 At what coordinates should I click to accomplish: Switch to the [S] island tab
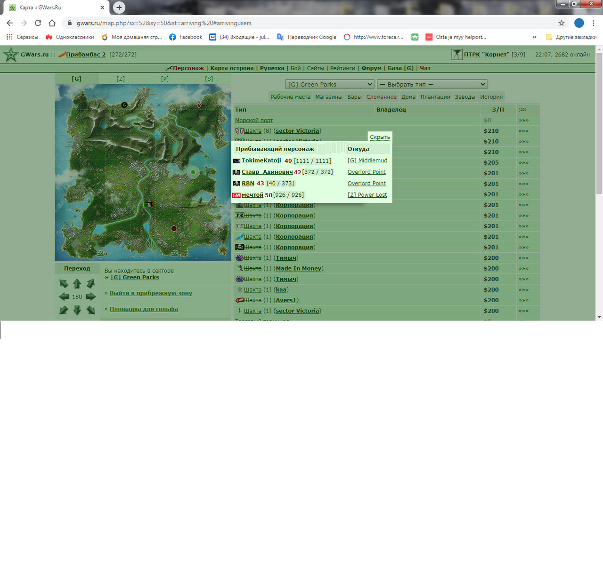click(209, 79)
